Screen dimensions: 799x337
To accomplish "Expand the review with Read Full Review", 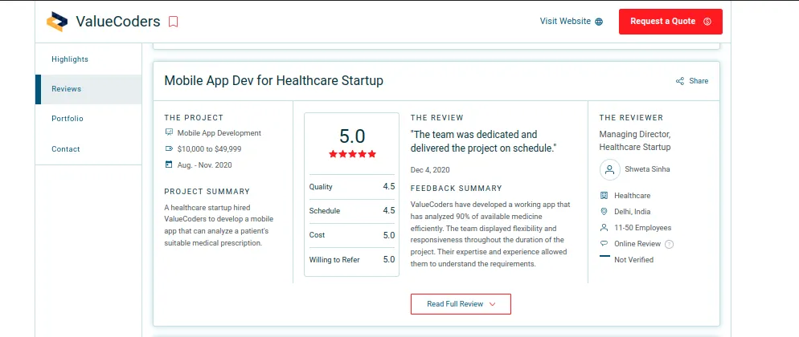I will (x=461, y=304).
